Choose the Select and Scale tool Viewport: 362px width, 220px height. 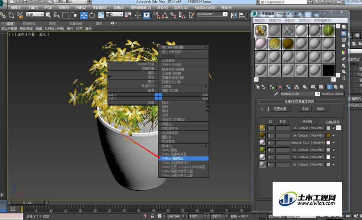101,15
